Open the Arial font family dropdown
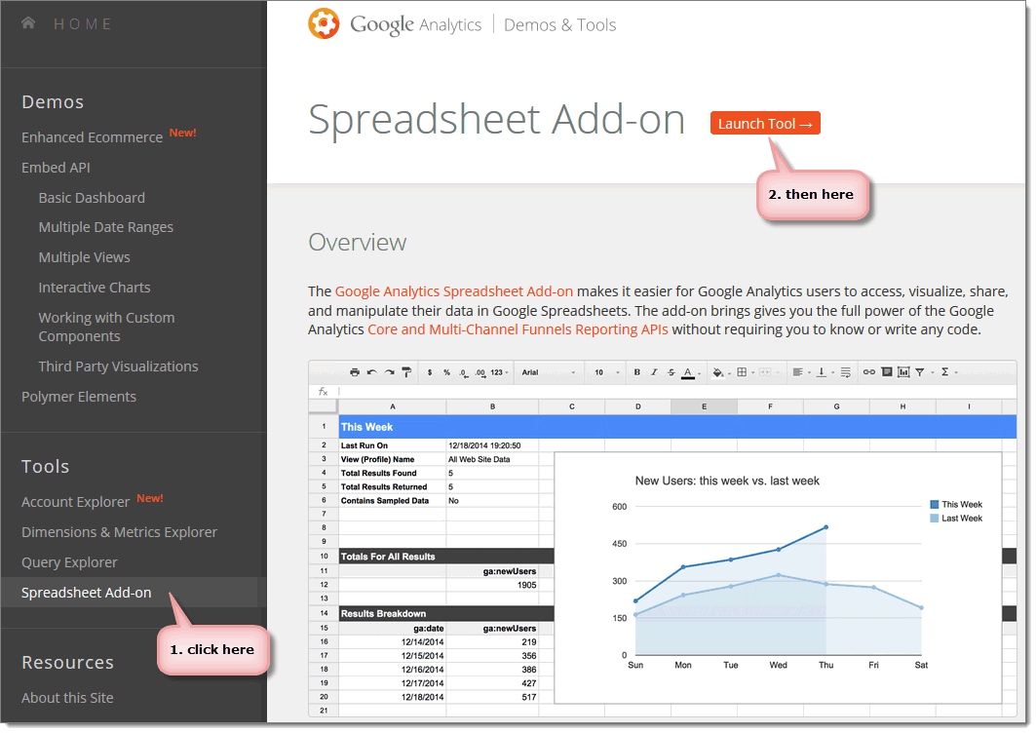The height and width of the screenshot is (733, 1036). tap(549, 372)
